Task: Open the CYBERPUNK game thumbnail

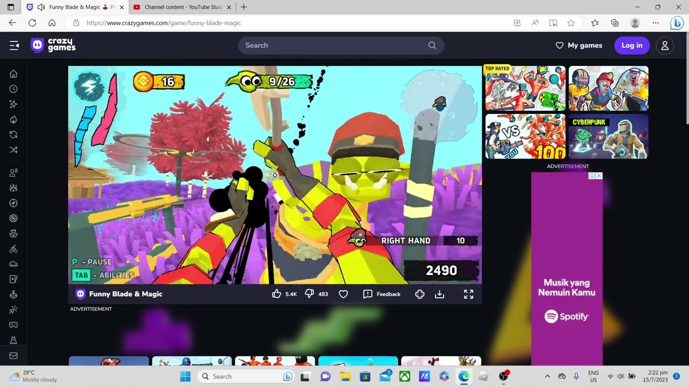Action: click(x=608, y=137)
